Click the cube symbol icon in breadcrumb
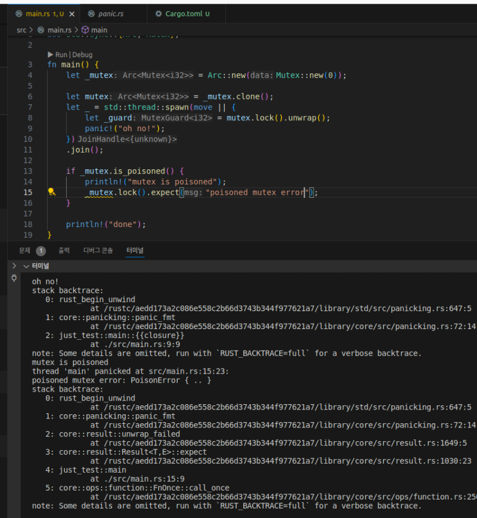477x518 pixels. (x=85, y=29)
